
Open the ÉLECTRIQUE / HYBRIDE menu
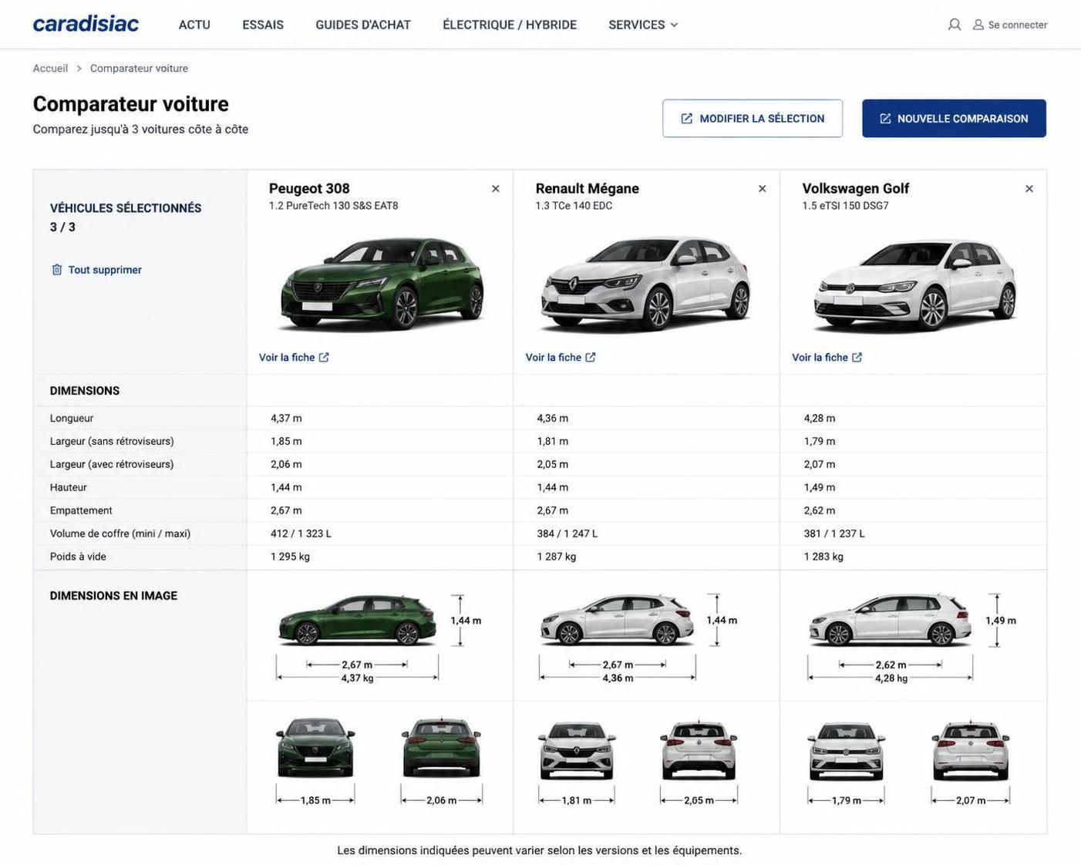(x=510, y=25)
